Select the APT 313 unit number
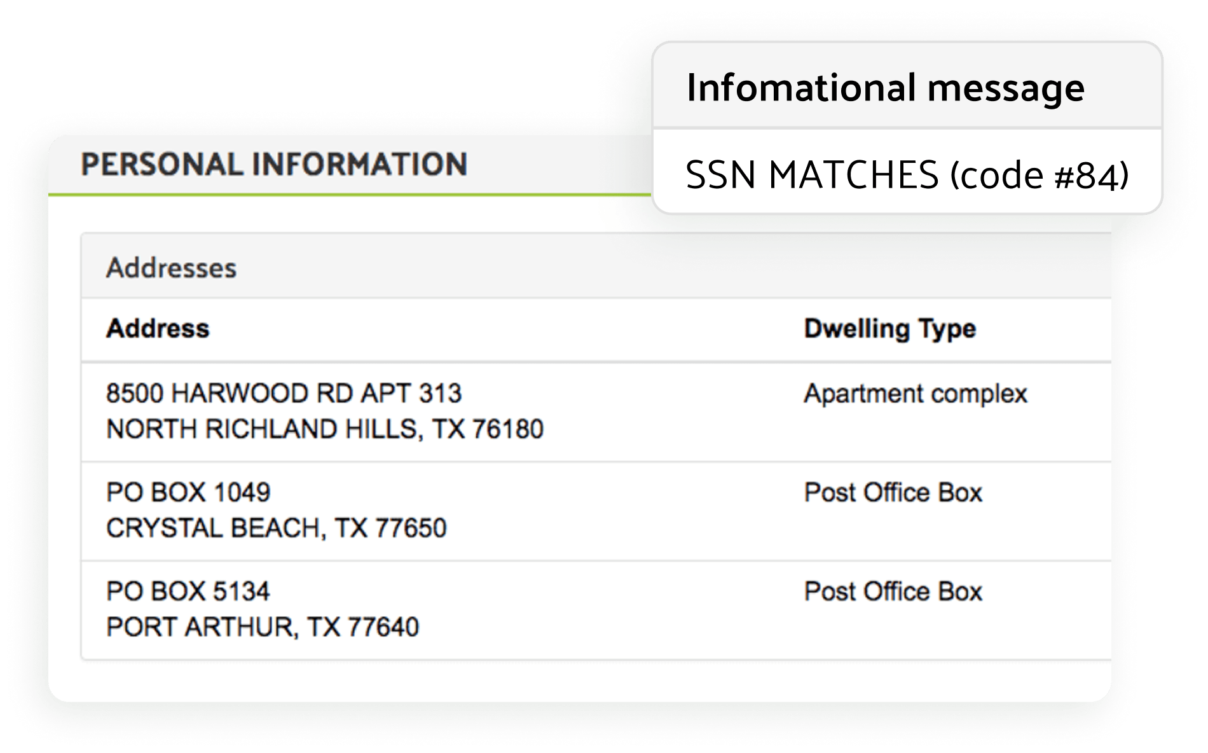This screenshot has width=1208, height=753. click(x=411, y=394)
